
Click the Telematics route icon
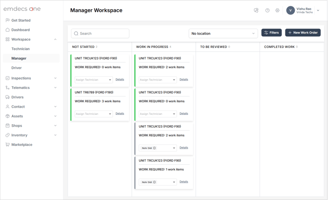tap(7, 88)
